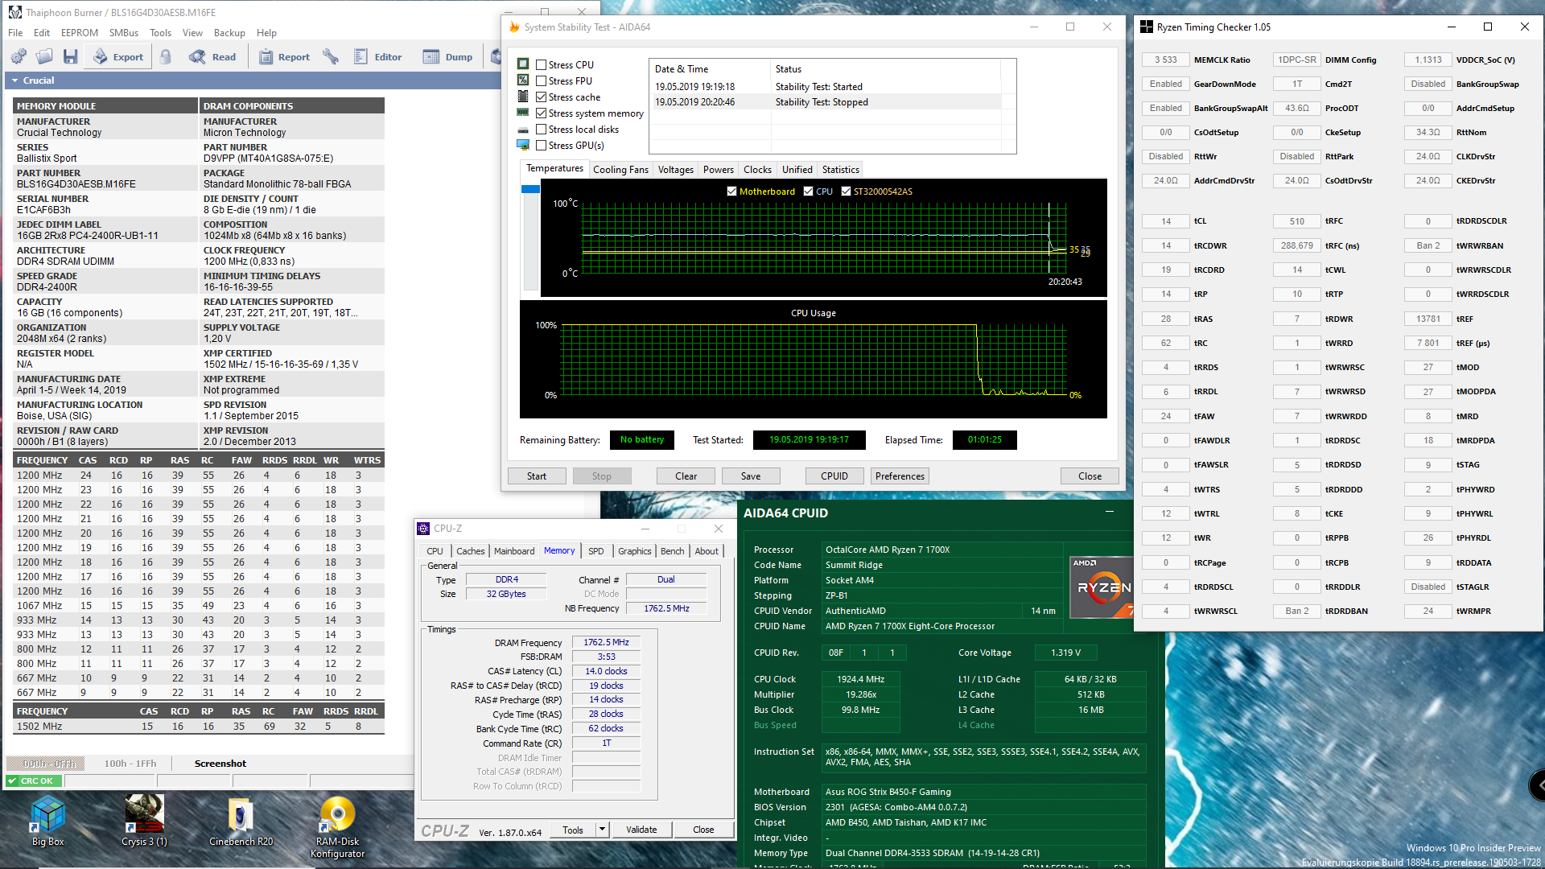Click the floppy disk save icon

click(71, 56)
